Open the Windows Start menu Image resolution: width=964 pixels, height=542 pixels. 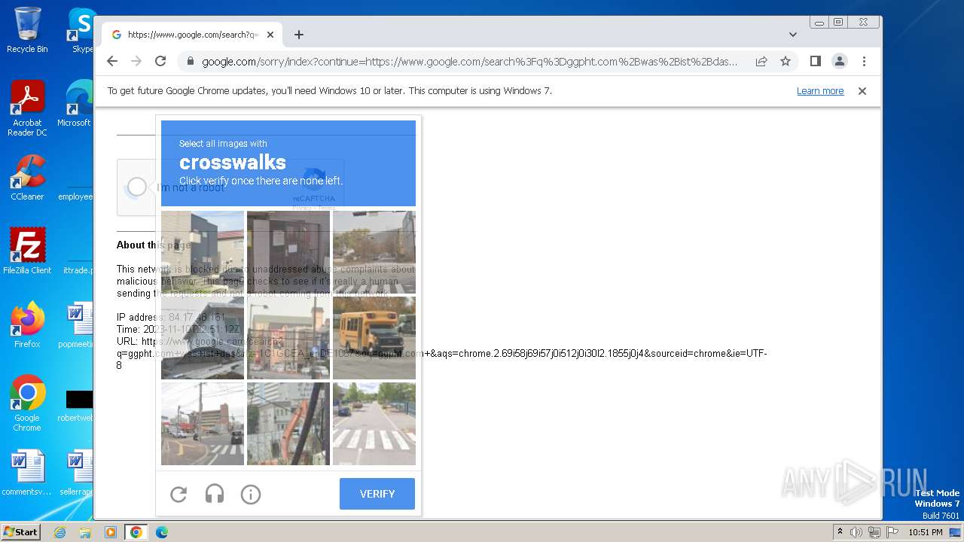pos(21,532)
